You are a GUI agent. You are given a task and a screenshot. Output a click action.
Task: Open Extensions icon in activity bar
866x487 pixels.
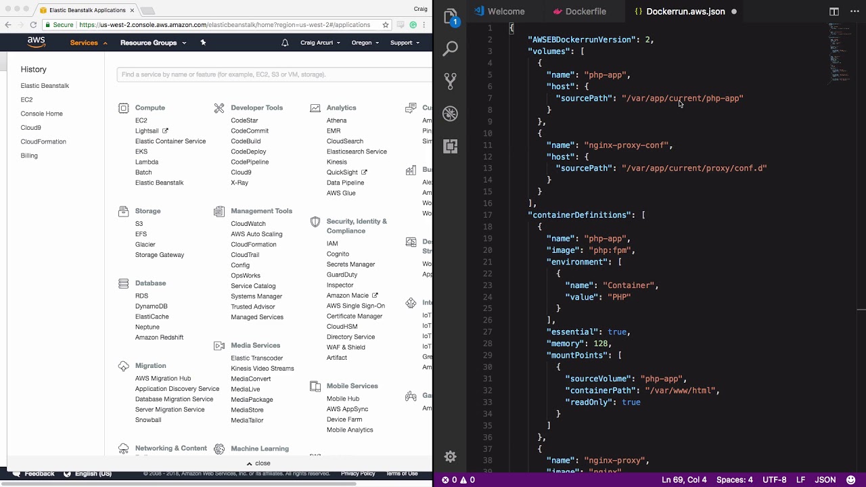[450, 146]
